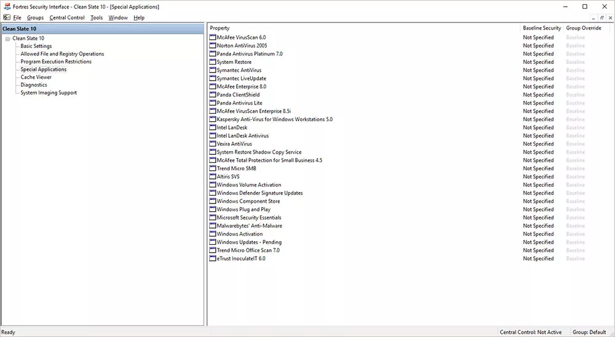Click the Intel LanDesk Antivirus icon
This screenshot has width=615, height=337.
(213, 136)
